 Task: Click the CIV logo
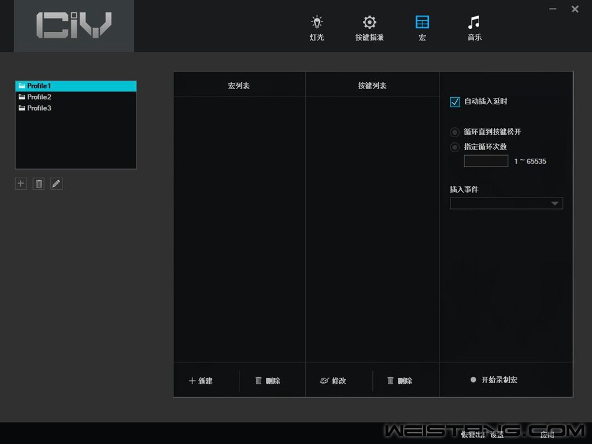(74, 25)
